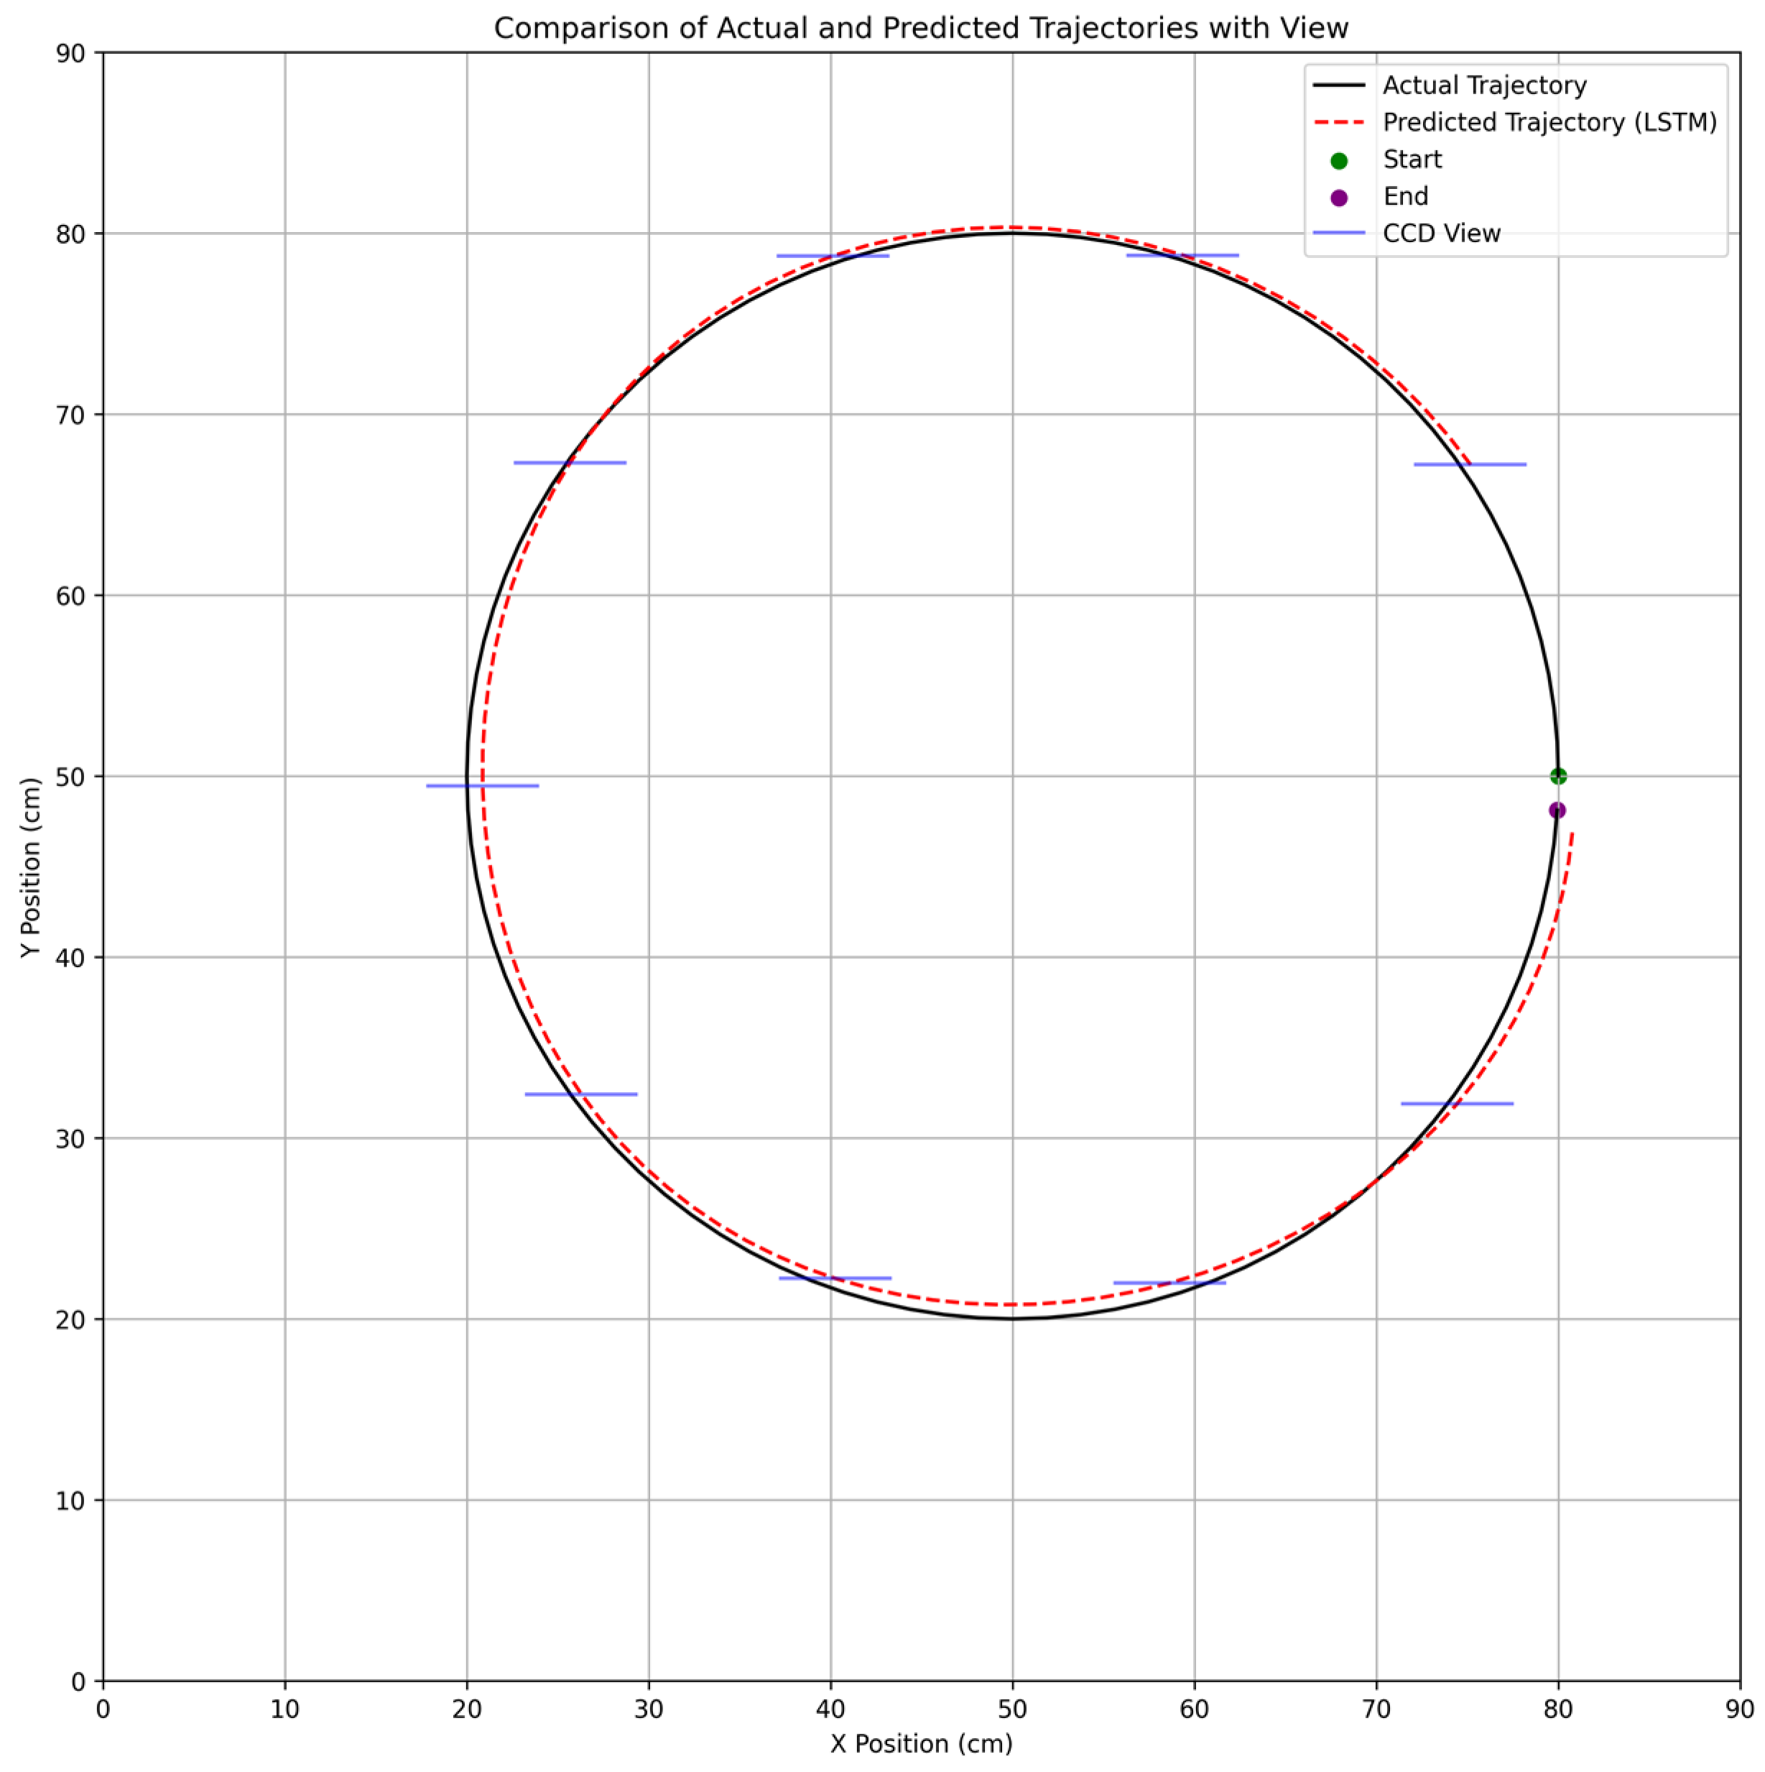Image resolution: width=1765 pixels, height=1772 pixels.
Task: Click the green Start point on the trajectory
Action: (x=1558, y=777)
